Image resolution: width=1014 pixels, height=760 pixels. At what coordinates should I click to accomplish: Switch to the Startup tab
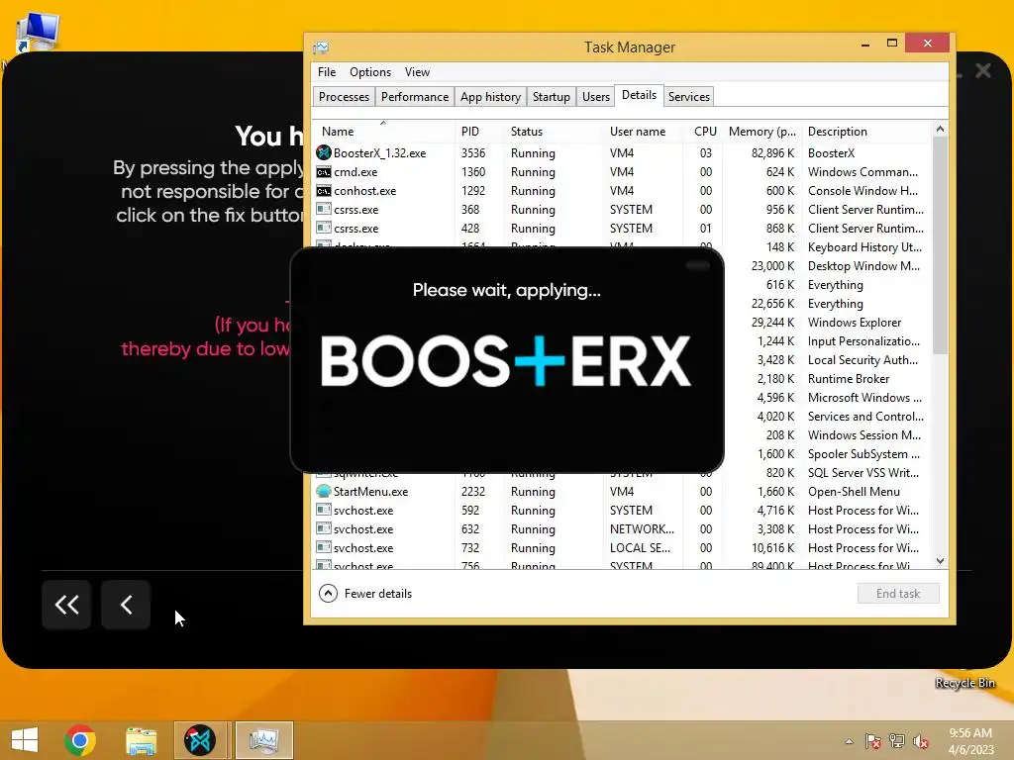click(x=551, y=96)
